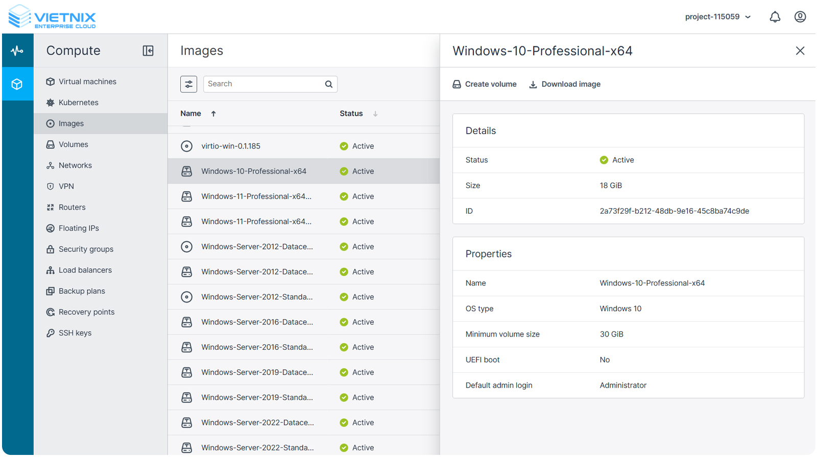817x459 pixels.
Task: Expand the project-115059 dropdown
Action: tap(717, 17)
